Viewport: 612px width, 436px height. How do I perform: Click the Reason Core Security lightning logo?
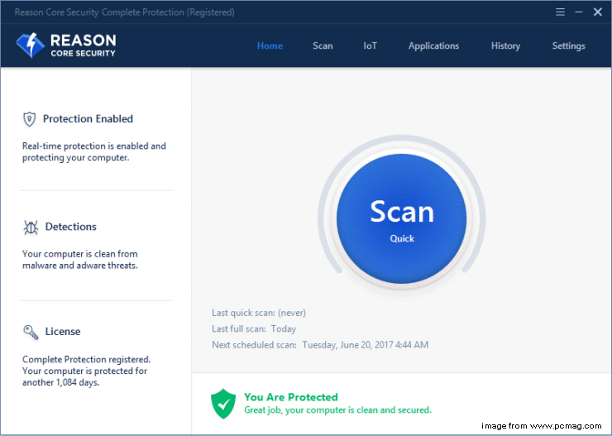point(30,46)
